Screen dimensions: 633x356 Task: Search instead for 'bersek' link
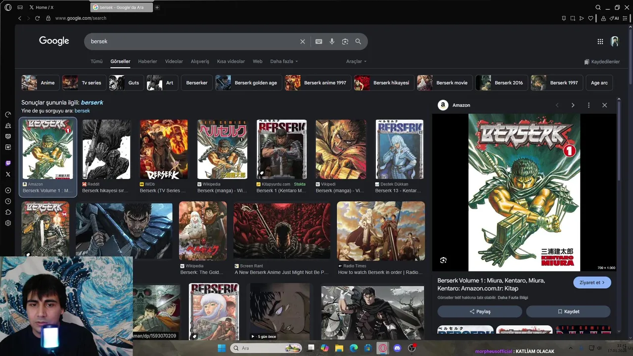tap(82, 111)
